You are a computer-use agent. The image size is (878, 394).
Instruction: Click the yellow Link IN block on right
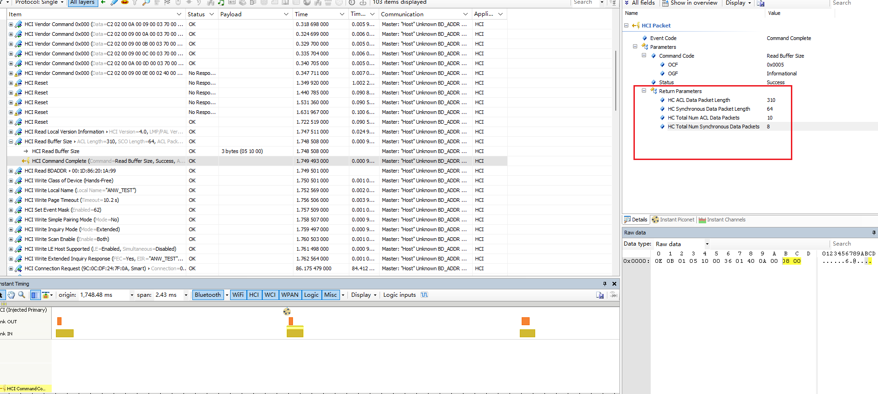(x=527, y=333)
